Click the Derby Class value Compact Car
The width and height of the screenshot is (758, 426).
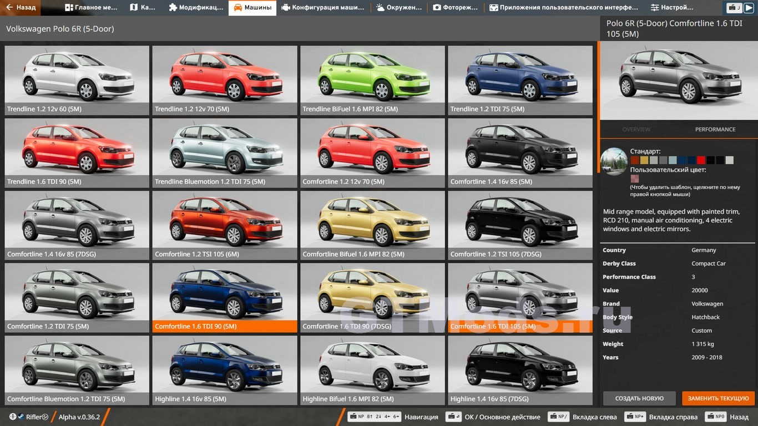pos(709,263)
